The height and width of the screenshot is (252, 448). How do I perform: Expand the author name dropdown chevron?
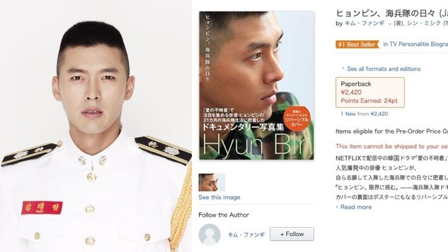(390, 24)
